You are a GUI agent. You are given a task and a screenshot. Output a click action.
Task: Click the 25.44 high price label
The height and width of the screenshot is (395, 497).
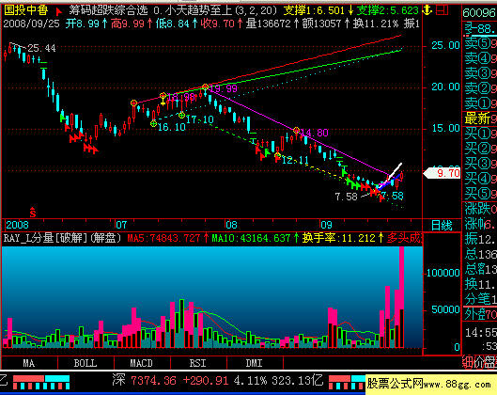tap(41, 48)
